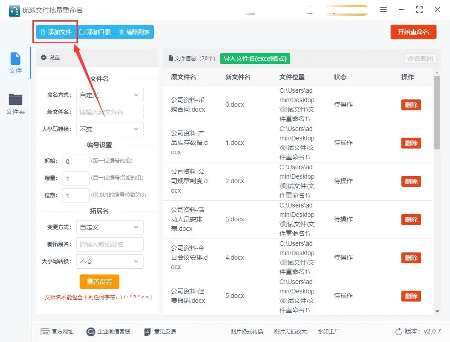Image resolution: width=450 pixels, height=342 pixels.
Task: Open 企业微信客服 customer service icon
Action: pyautogui.click(x=91, y=332)
